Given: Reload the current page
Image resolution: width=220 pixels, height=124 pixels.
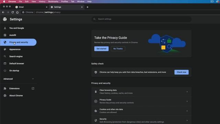Looking at the screenshot, I should pos(13,12).
